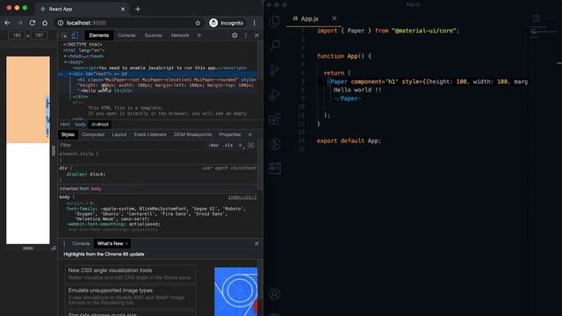Click the body link in Inherited from
The width and height of the screenshot is (562, 316).
pos(96,189)
